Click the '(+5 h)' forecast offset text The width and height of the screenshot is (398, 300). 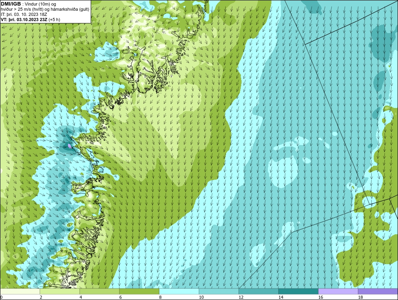pos(54,19)
